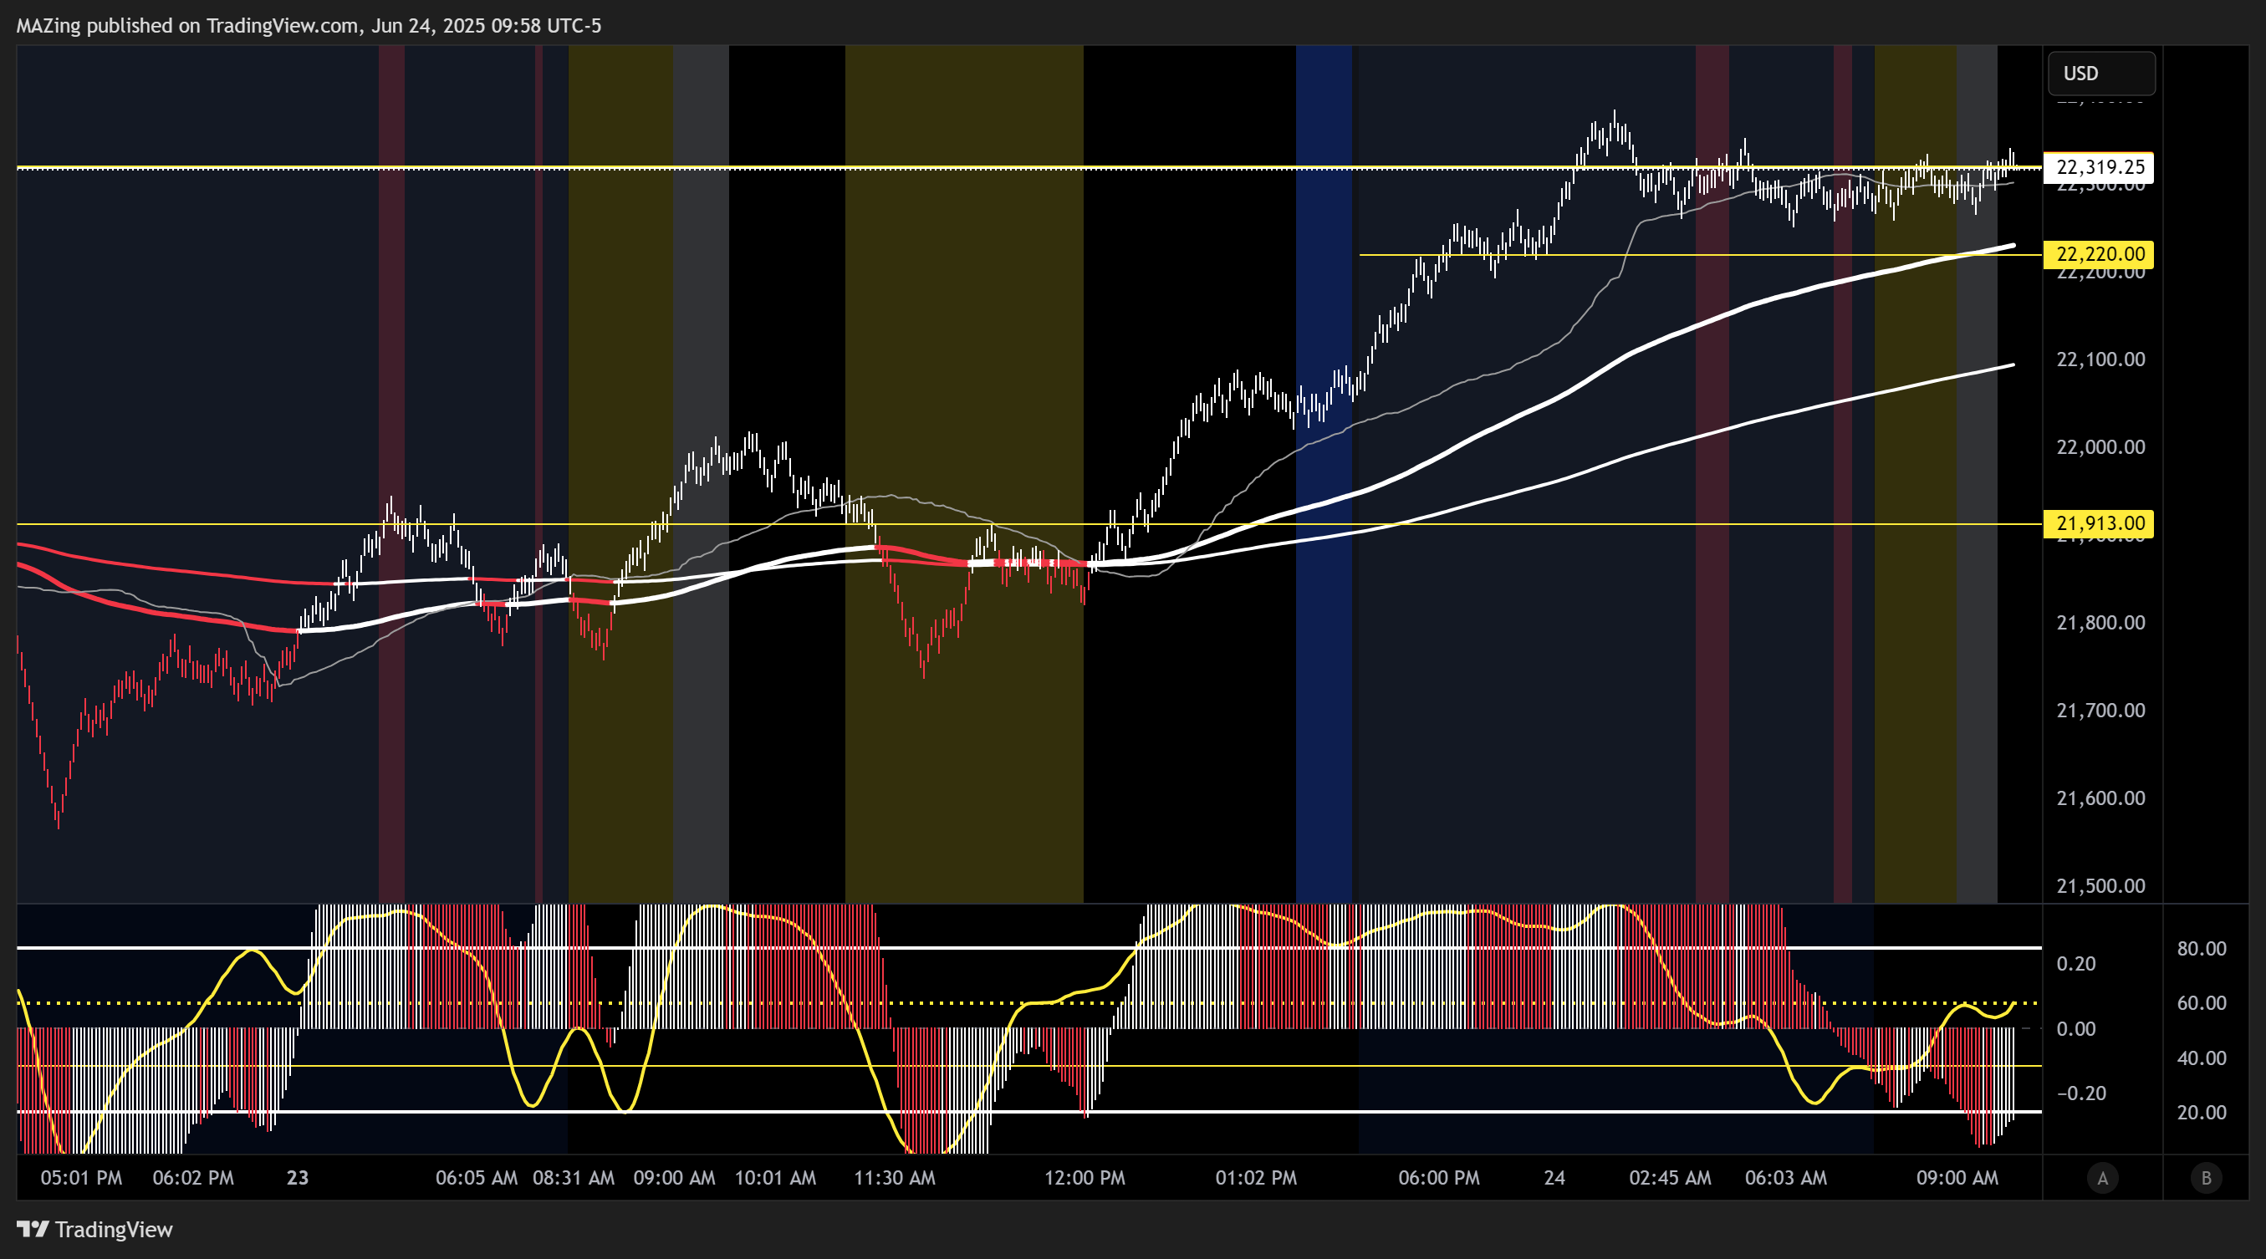Click the 06:05 AM time label
This screenshot has width=2266, height=1259.
click(477, 1178)
